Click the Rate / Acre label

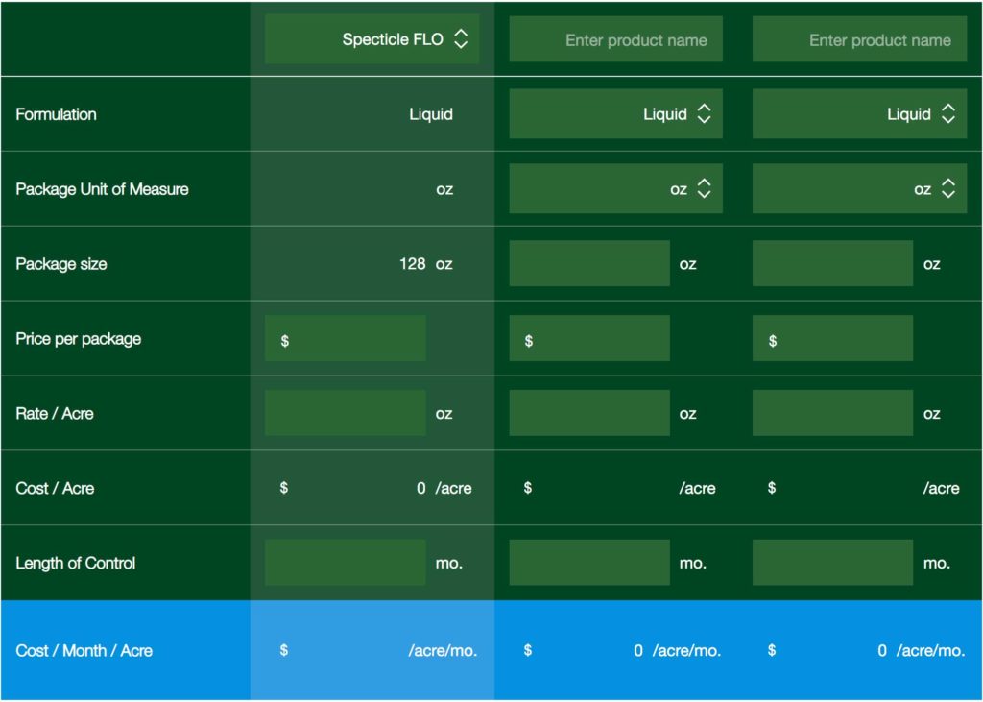coord(55,413)
